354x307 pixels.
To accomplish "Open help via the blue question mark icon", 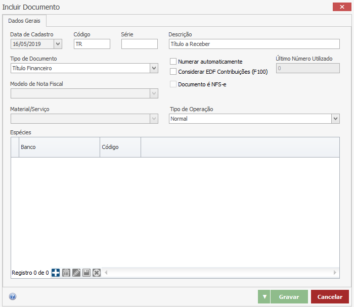I will pyautogui.click(x=13, y=297).
